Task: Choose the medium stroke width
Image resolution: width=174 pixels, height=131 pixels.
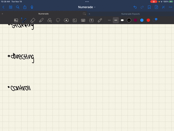Action: (x=116, y=20)
